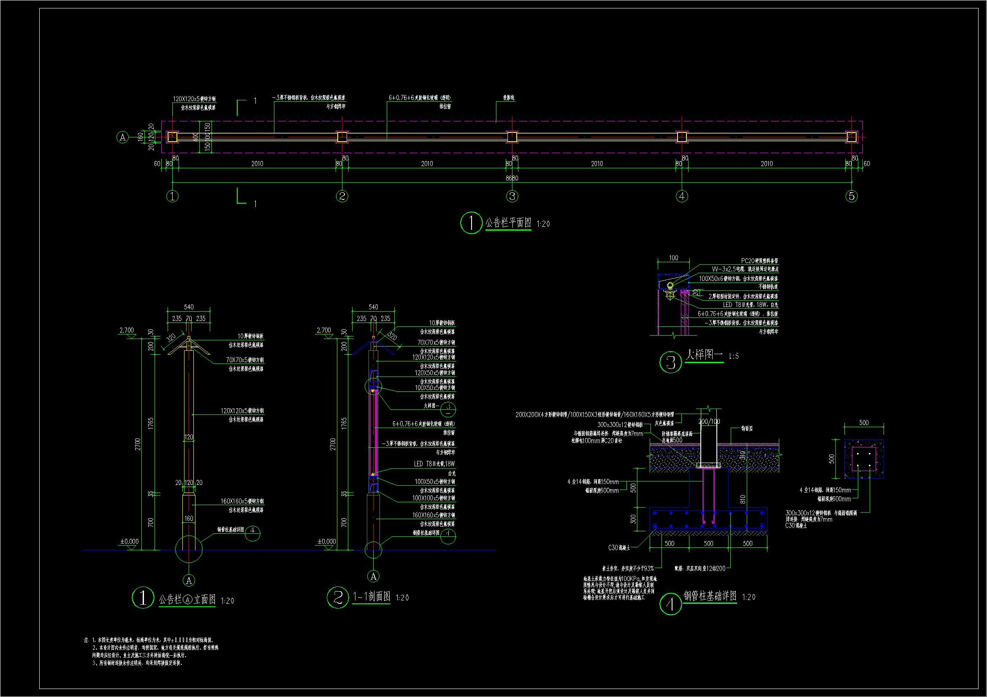
Task: Select the 投影线 leader label
Action: tap(509, 98)
